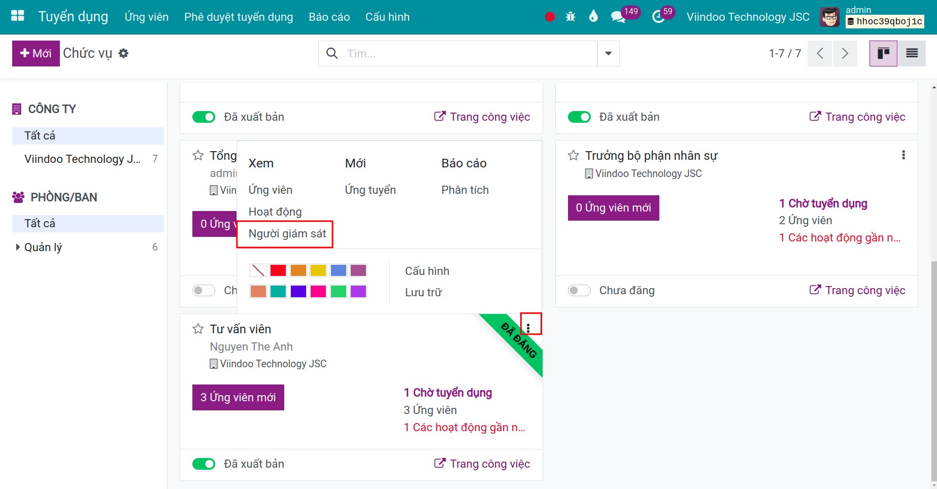
Task: Open the three-dot menu on Trưởng bộ phận nhân sự
Action: tap(903, 155)
